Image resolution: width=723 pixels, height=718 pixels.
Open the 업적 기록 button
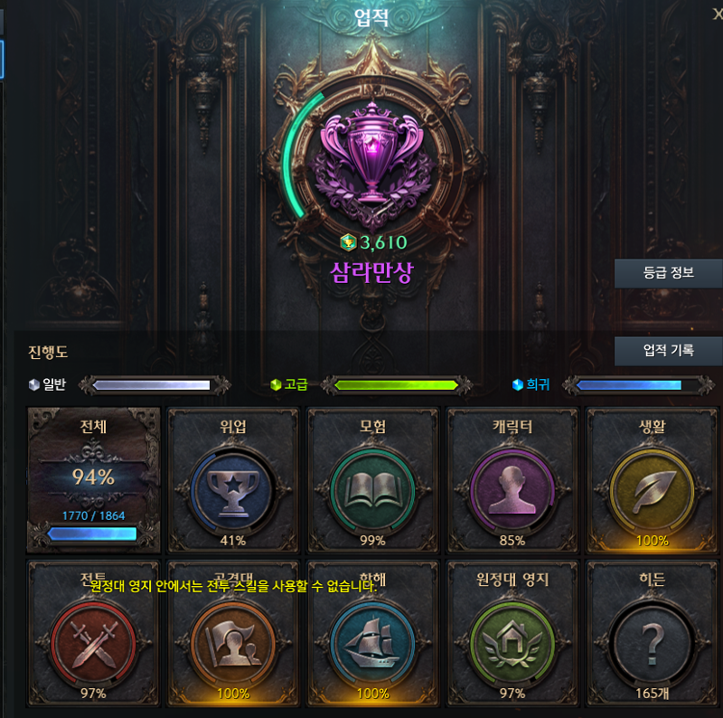(x=669, y=351)
